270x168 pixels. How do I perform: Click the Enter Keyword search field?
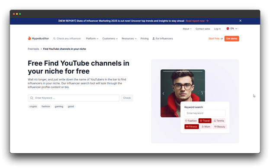pos(74,98)
